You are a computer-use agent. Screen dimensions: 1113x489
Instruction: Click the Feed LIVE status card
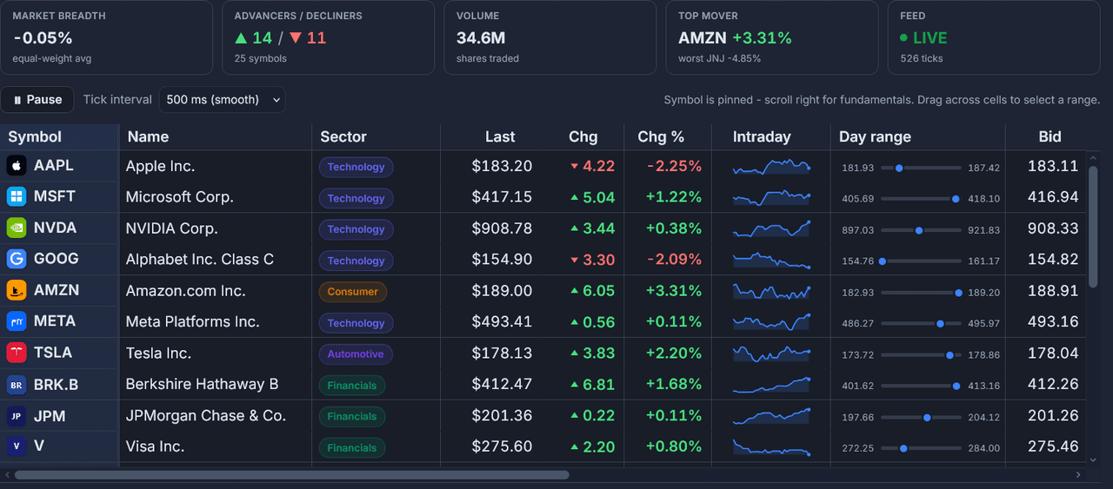[994, 37]
